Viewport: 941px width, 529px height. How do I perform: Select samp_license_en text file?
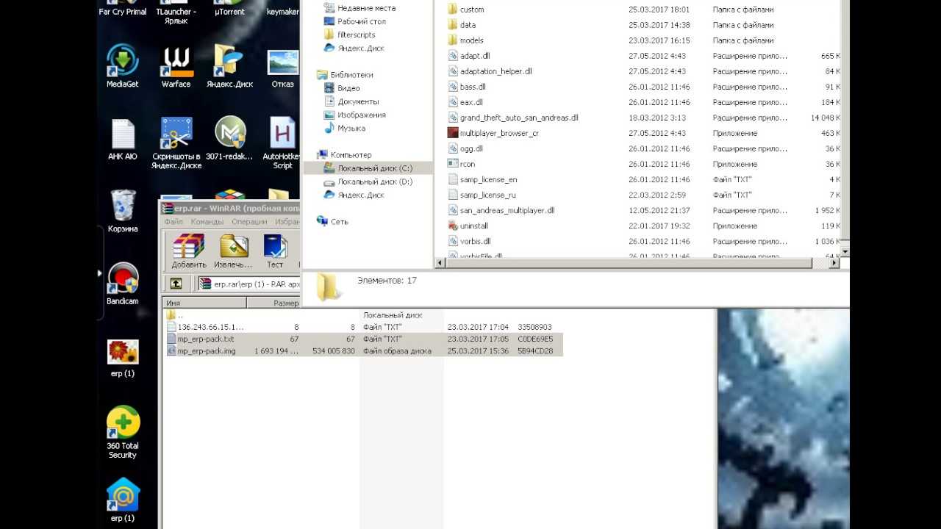(x=482, y=179)
